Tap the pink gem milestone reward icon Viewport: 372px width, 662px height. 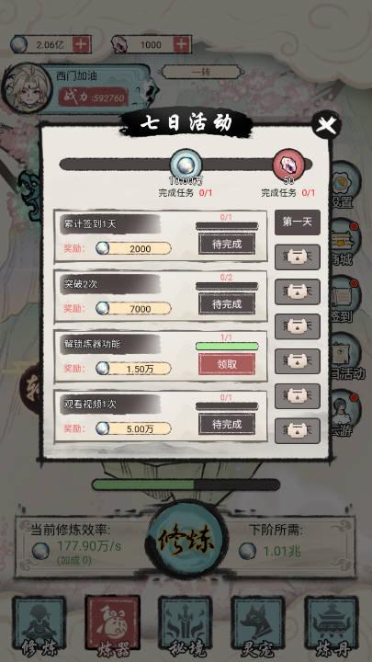tap(288, 164)
